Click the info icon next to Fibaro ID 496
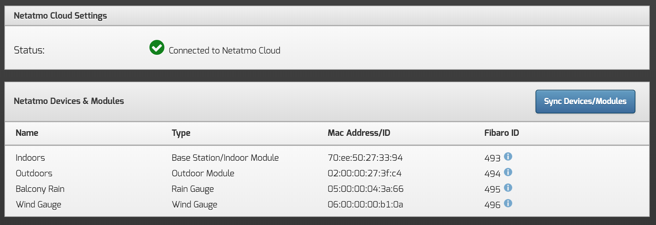Viewport: 656px width, 225px height. (508, 203)
